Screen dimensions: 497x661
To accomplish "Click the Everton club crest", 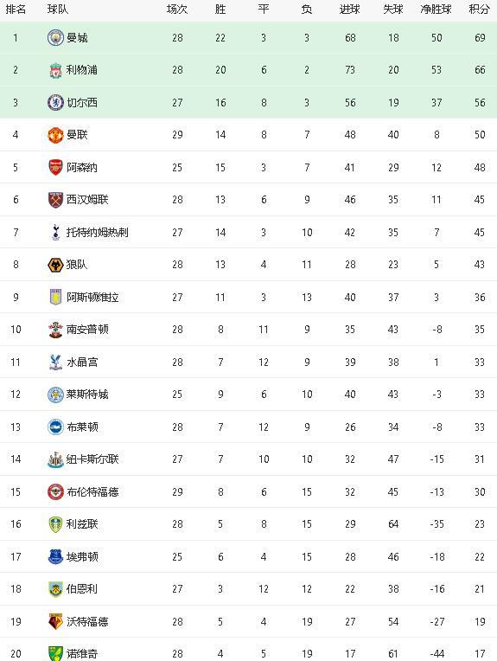I will tap(55, 557).
